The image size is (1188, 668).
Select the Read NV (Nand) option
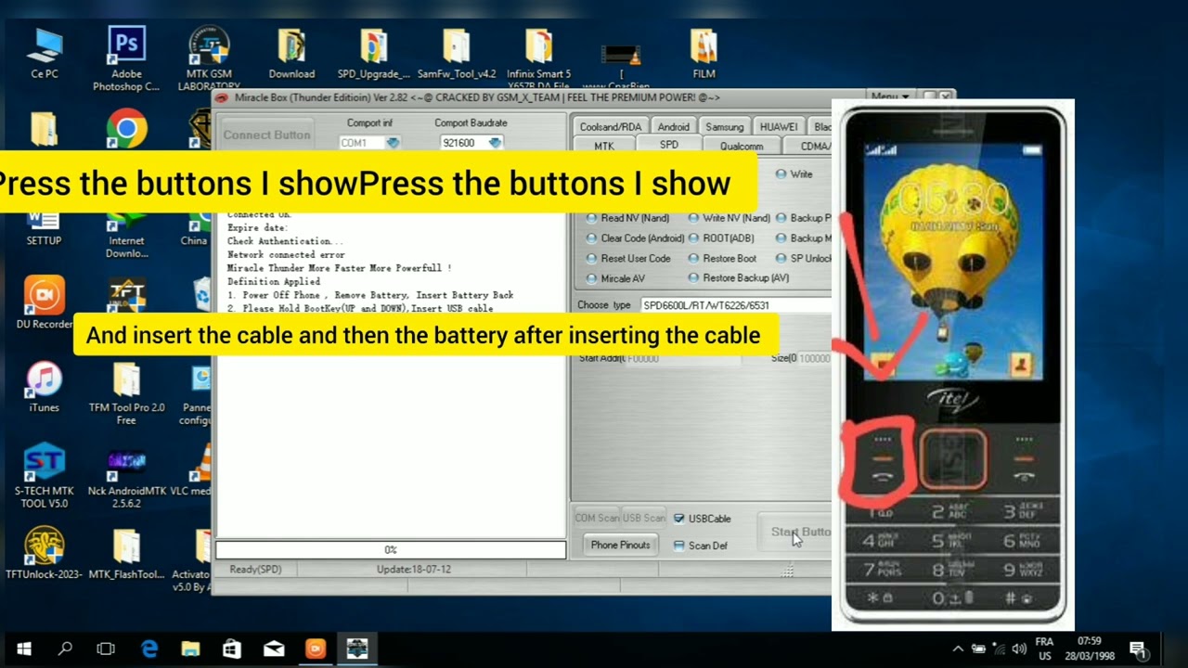(627, 218)
